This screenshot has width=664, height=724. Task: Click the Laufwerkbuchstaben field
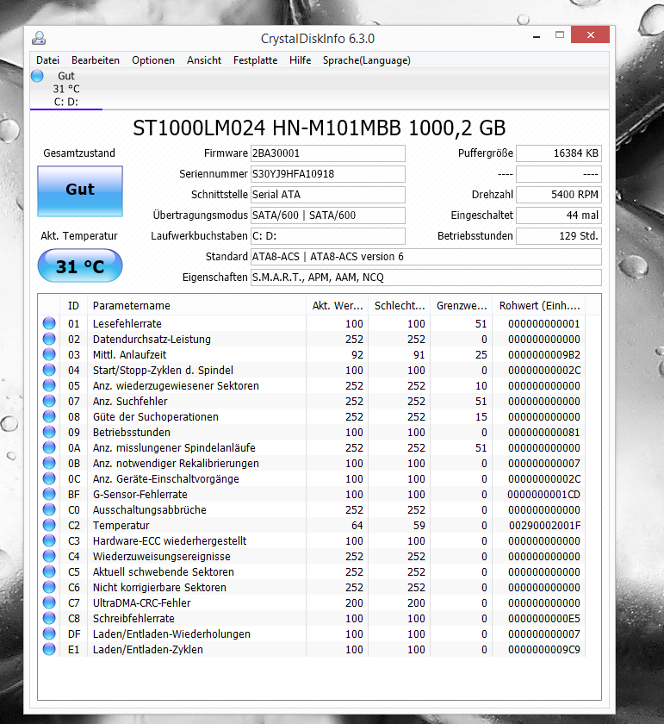click(327, 236)
